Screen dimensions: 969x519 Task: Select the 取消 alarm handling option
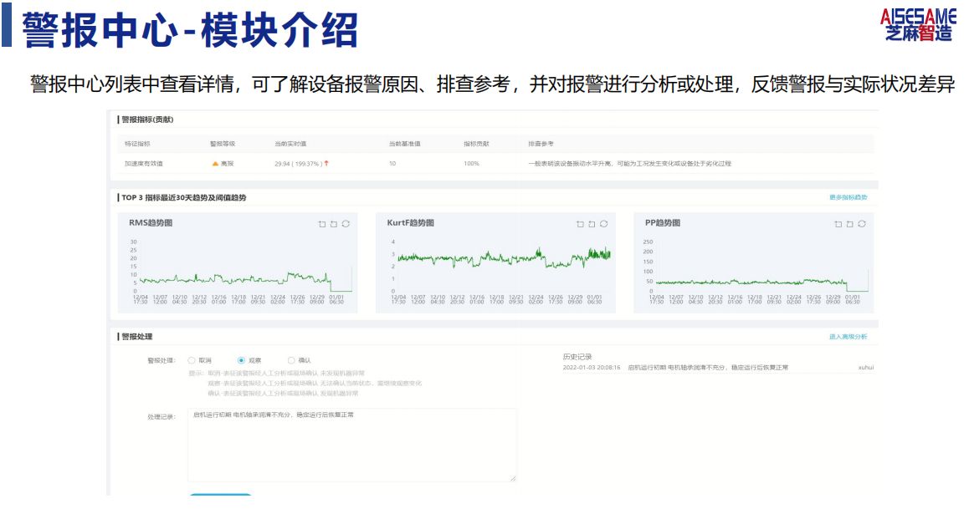(192, 360)
